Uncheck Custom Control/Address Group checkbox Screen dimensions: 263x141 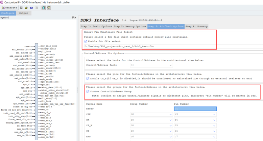click(x=87, y=91)
